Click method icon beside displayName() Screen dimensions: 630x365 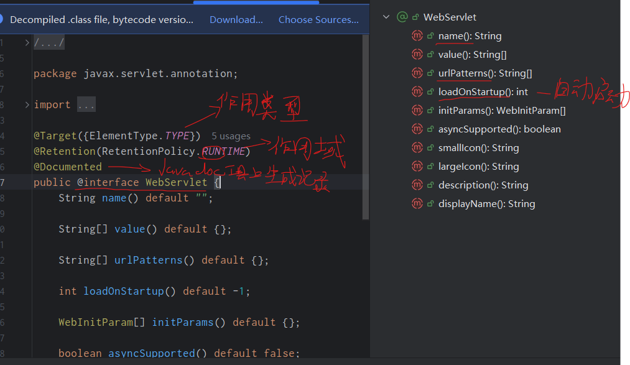coord(417,203)
